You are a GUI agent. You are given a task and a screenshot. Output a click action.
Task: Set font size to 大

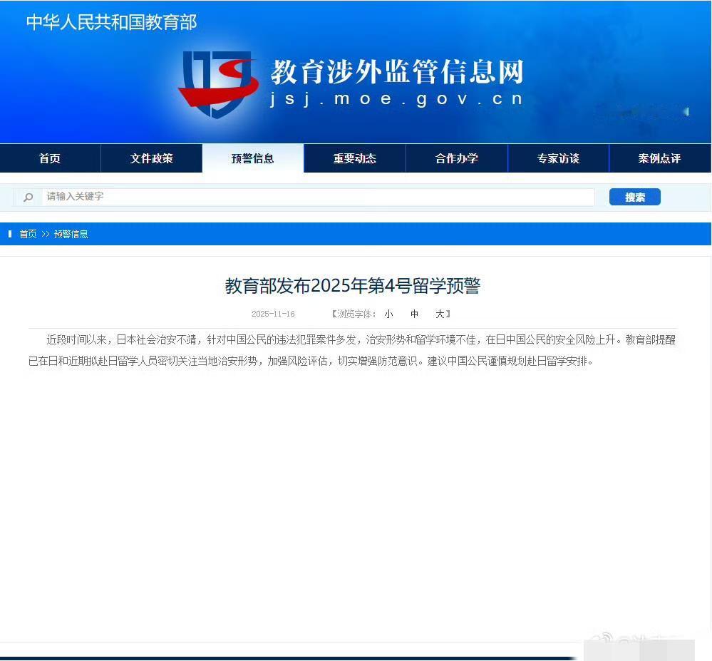point(440,314)
